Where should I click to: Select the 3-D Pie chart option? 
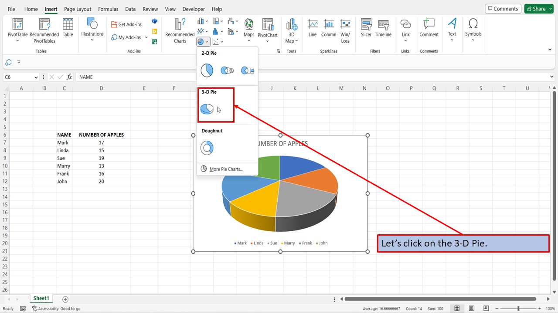[207, 109]
